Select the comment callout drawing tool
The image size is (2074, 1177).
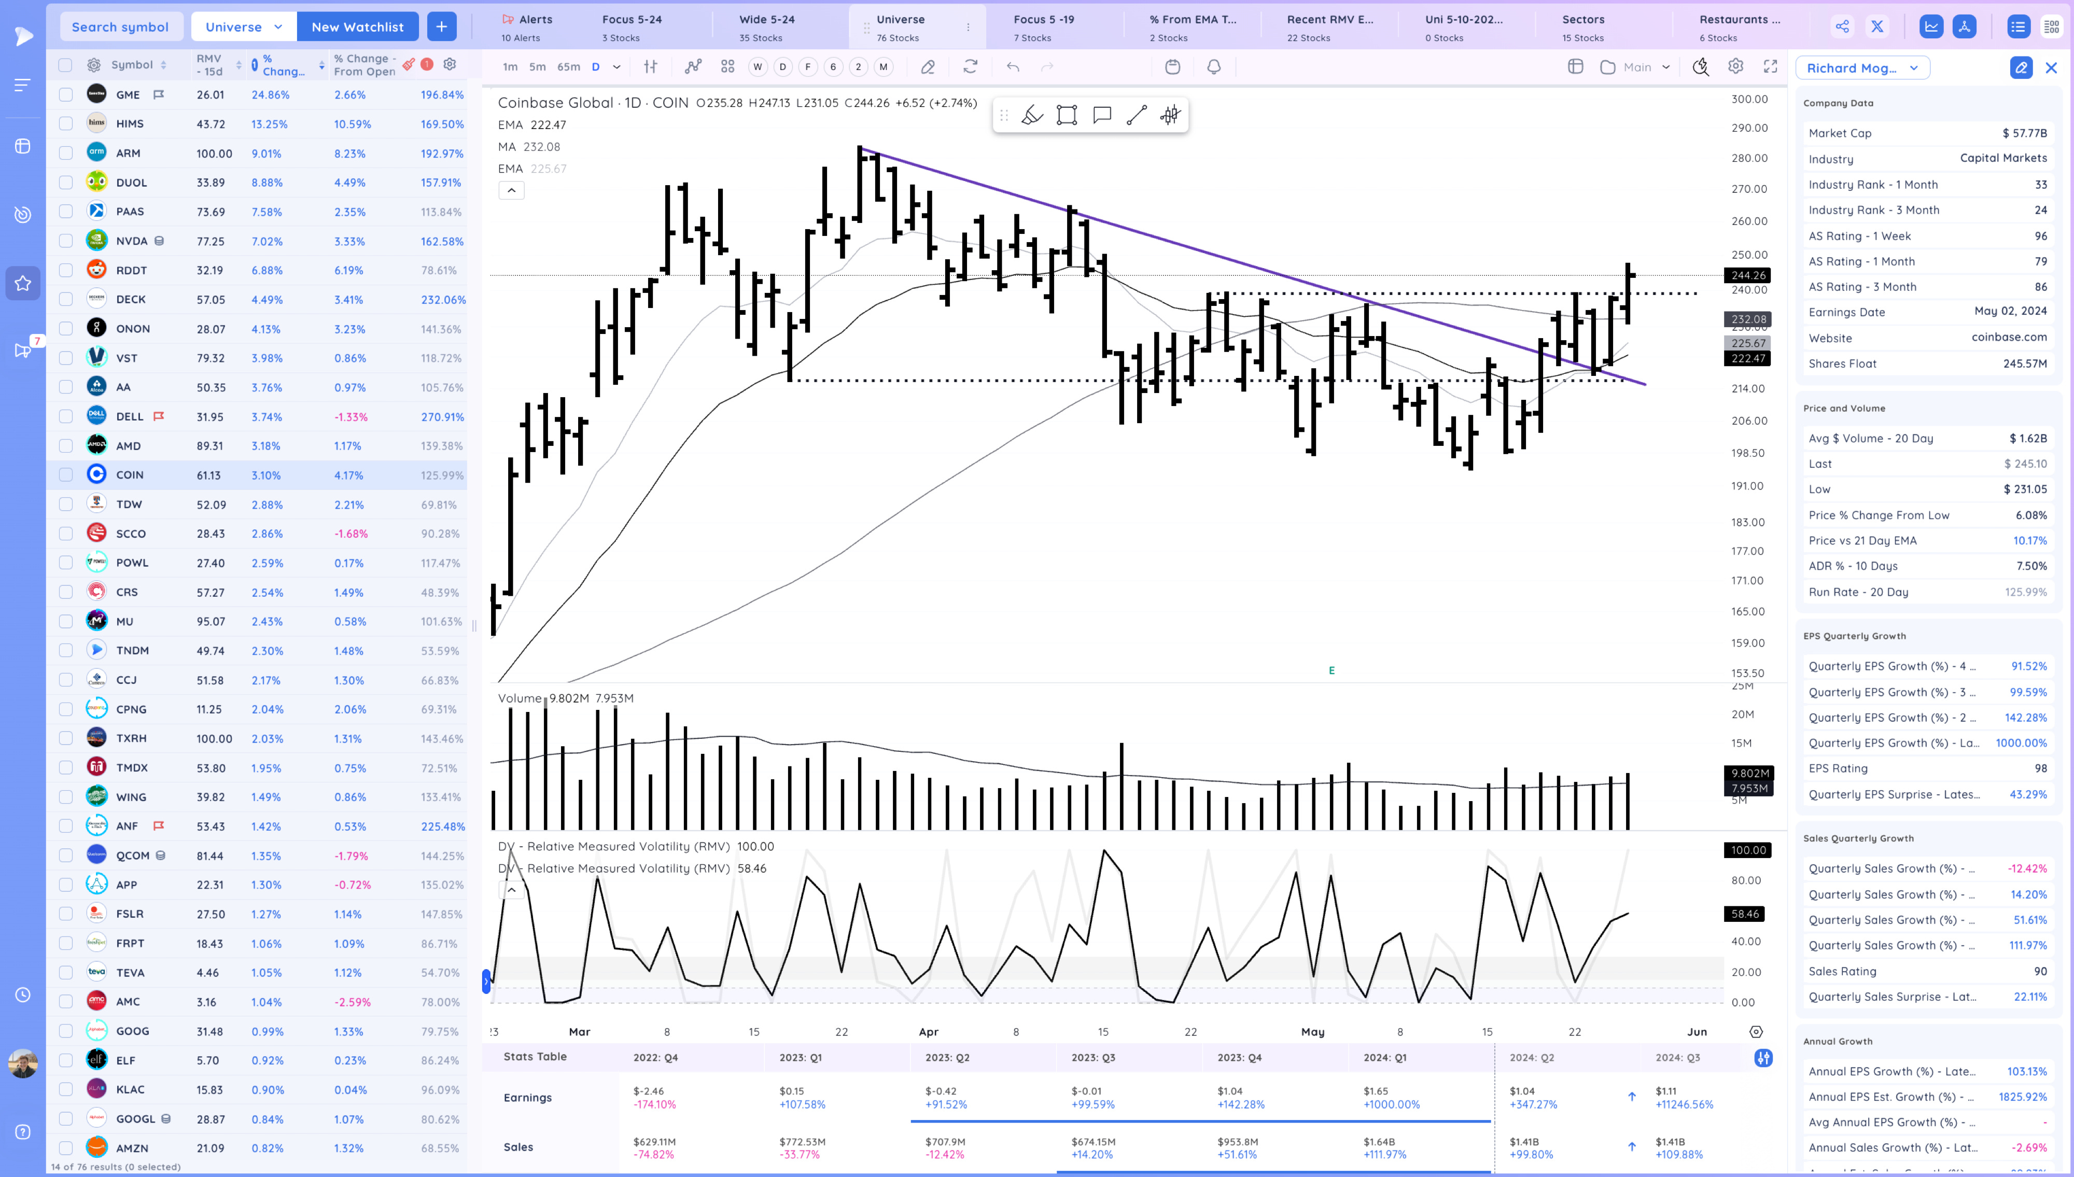pyautogui.click(x=1102, y=116)
